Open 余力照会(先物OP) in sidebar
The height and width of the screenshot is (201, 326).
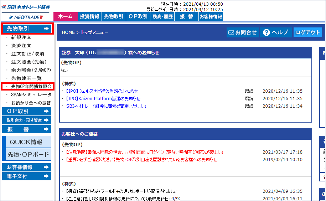31,70
